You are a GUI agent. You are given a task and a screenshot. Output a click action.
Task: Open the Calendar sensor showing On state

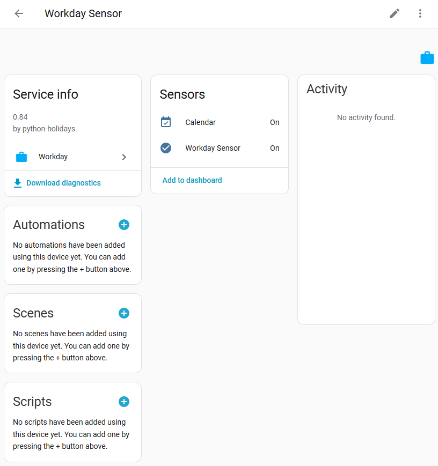(x=200, y=122)
